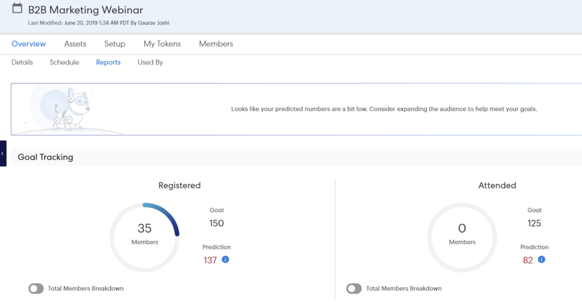This screenshot has height=307, width=582.
Task: Click the Goal Tracking section header
Action: (x=45, y=157)
